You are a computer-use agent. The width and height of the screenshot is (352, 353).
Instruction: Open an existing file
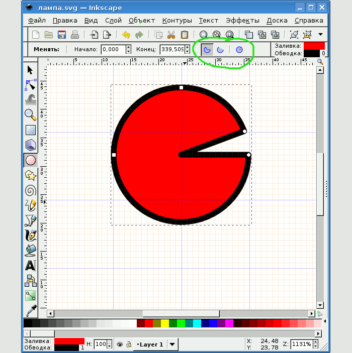[x=49, y=35]
